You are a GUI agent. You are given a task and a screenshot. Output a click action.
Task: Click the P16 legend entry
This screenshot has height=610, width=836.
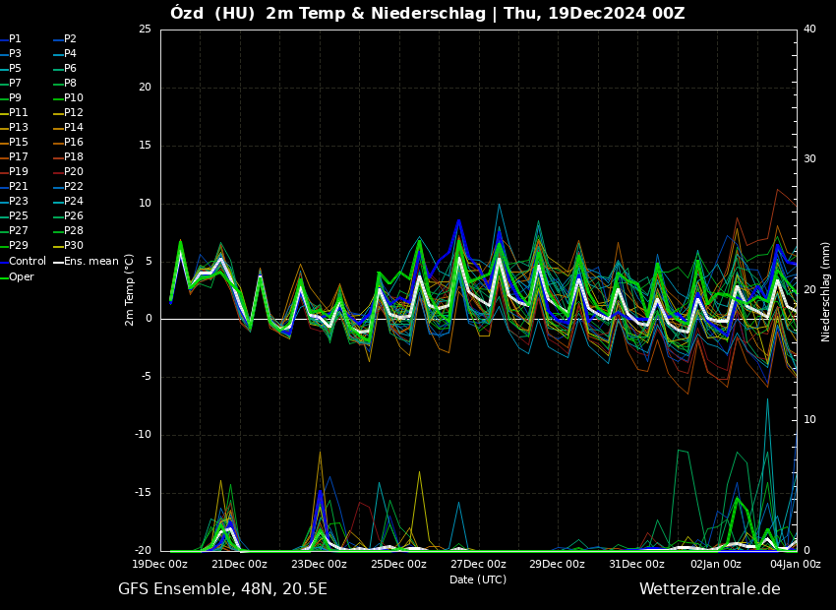click(x=73, y=143)
